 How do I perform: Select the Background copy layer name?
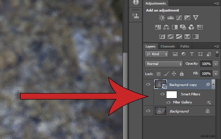pyautogui.click(x=183, y=85)
